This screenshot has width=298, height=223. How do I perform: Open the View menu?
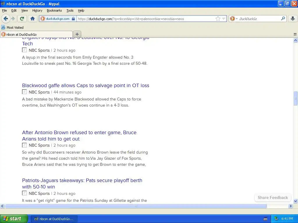[24, 10]
